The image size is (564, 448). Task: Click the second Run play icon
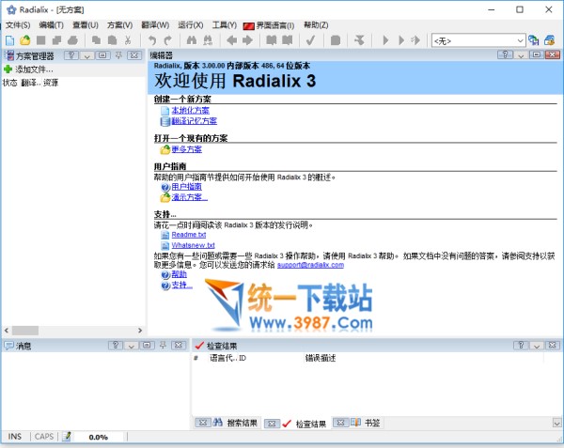click(x=401, y=40)
